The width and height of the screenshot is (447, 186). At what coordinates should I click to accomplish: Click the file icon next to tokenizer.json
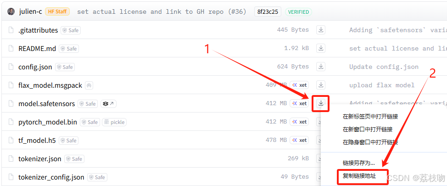11,158
